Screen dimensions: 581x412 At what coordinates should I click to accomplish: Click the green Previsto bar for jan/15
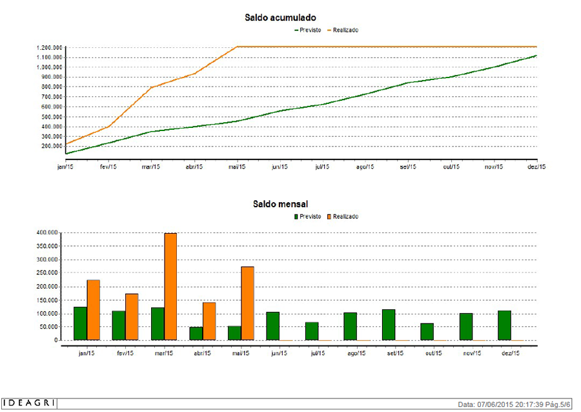coord(81,324)
